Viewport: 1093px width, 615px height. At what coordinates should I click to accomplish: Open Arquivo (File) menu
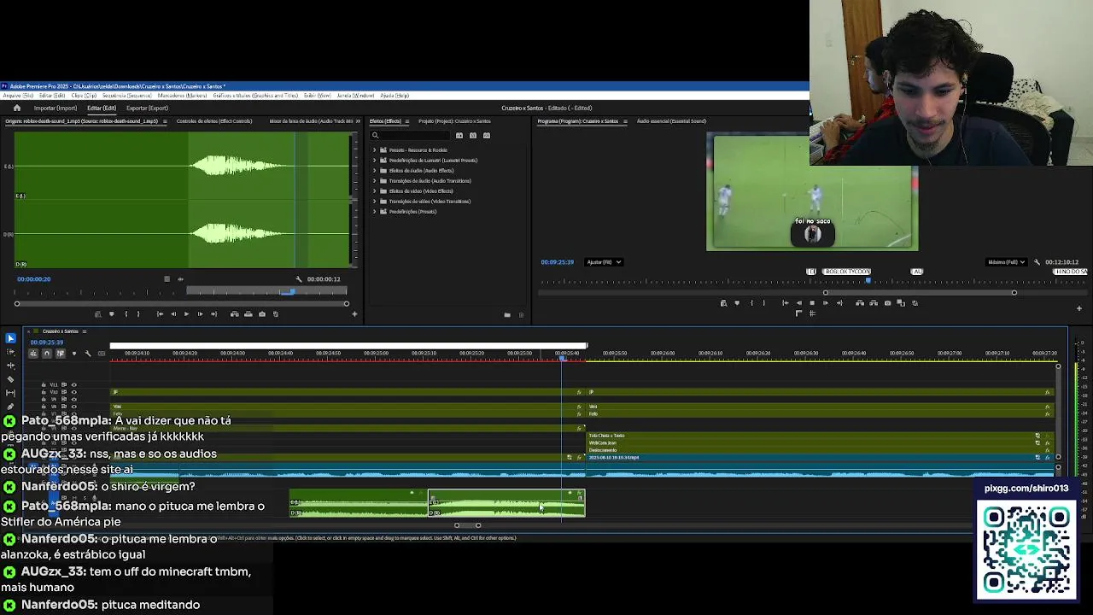click(18, 96)
